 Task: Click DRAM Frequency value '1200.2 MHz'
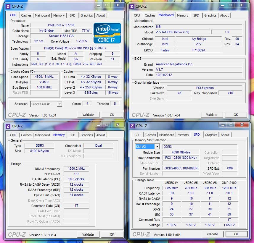tap(76, 169)
